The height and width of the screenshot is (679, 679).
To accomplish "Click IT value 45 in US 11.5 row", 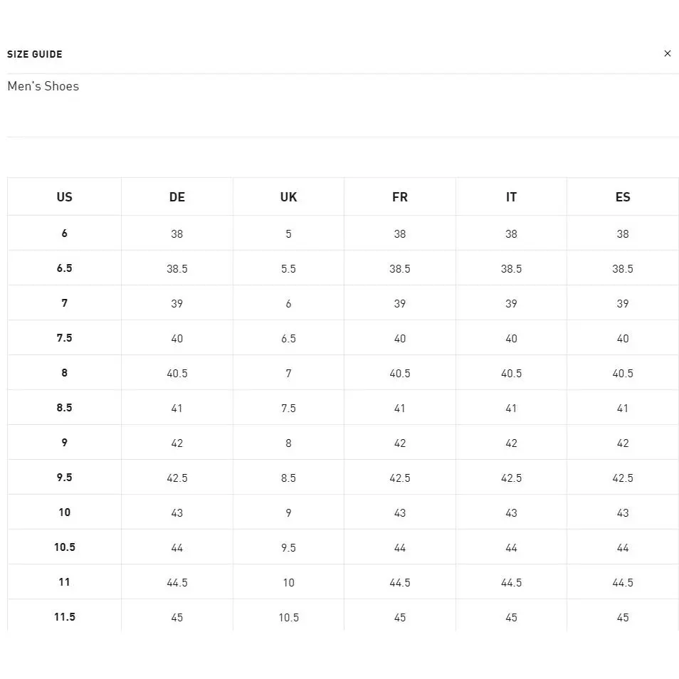I will (x=512, y=618).
